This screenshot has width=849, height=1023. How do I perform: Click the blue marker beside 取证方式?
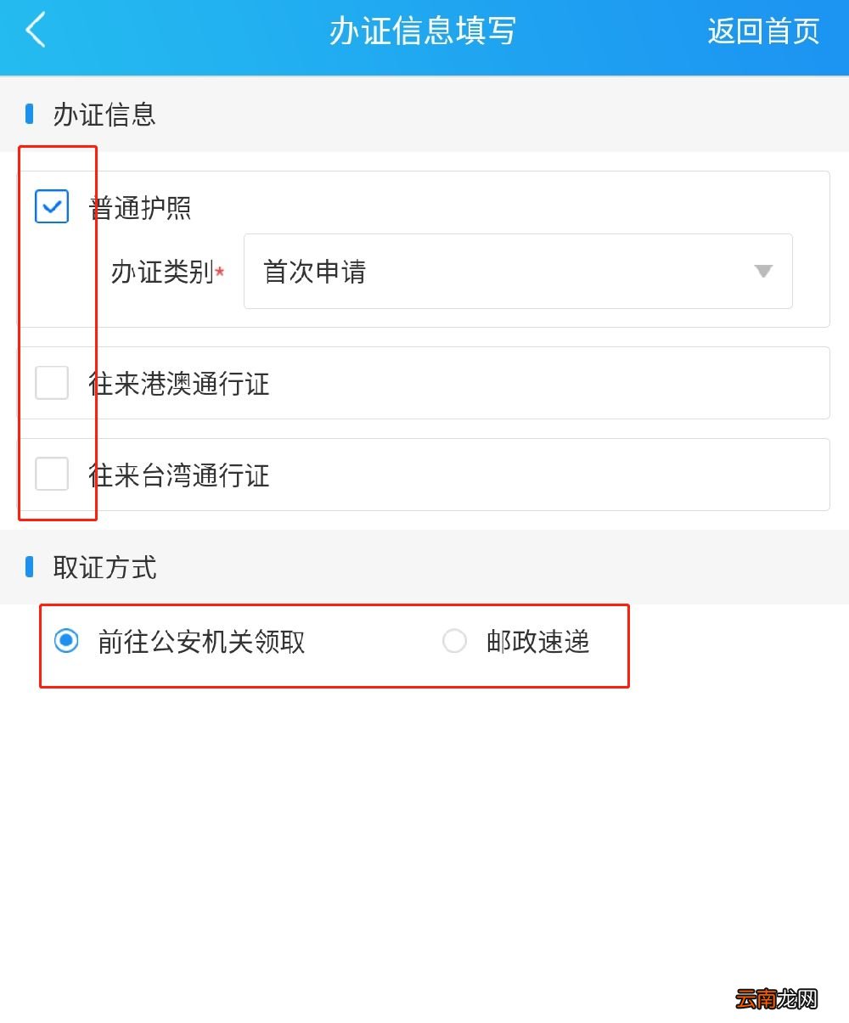[x=30, y=567]
